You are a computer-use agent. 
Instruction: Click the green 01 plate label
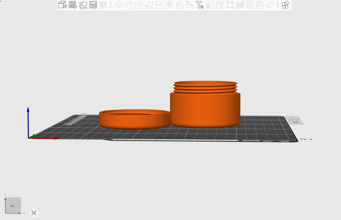(306, 139)
